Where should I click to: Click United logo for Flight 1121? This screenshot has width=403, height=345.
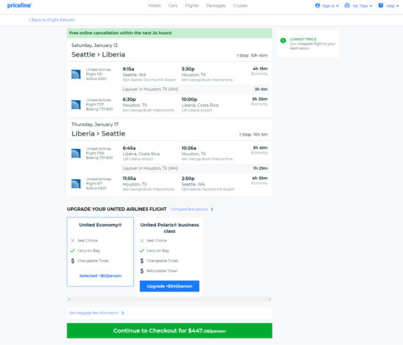coord(75,74)
